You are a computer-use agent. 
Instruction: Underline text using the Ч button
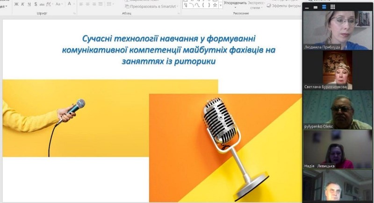pos(29,4)
